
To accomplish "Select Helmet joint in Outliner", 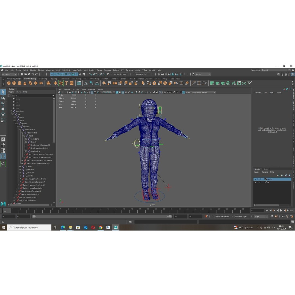I will point(33,142).
